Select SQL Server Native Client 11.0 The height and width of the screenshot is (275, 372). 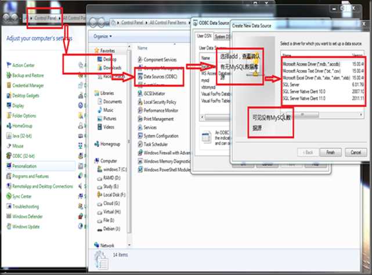tap(323, 98)
